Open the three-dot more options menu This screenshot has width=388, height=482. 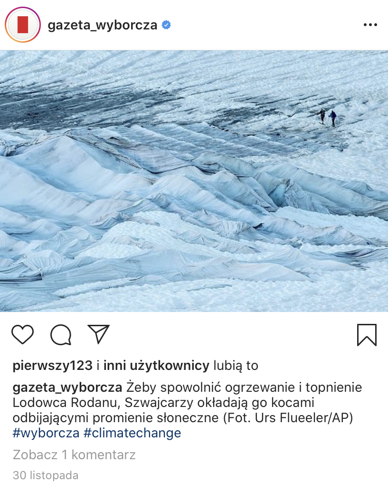click(x=370, y=25)
